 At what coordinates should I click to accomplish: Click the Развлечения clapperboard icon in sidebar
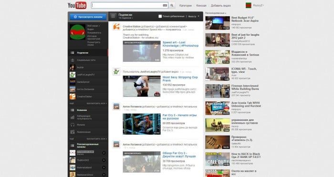point(73,132)
